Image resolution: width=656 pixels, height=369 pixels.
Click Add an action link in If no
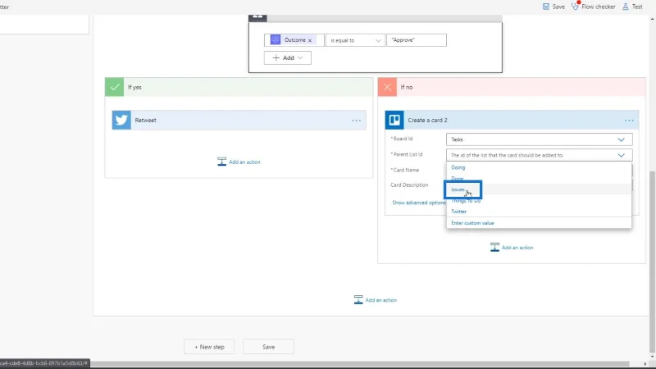click(517, 248)
